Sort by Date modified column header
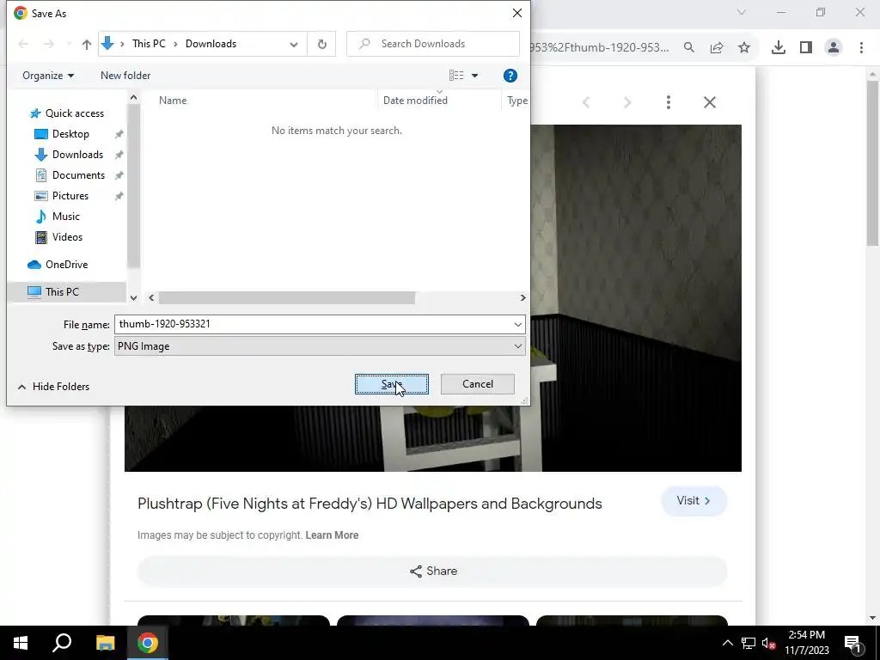 click(x=415, y=101)
